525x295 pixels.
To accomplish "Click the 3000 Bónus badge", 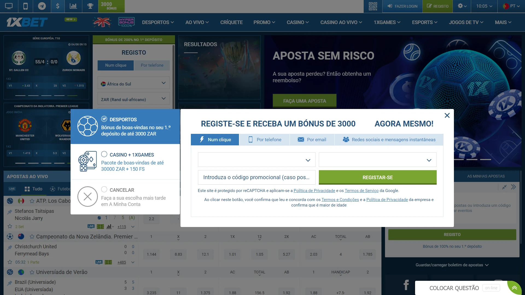I will (x=111, y=6).
